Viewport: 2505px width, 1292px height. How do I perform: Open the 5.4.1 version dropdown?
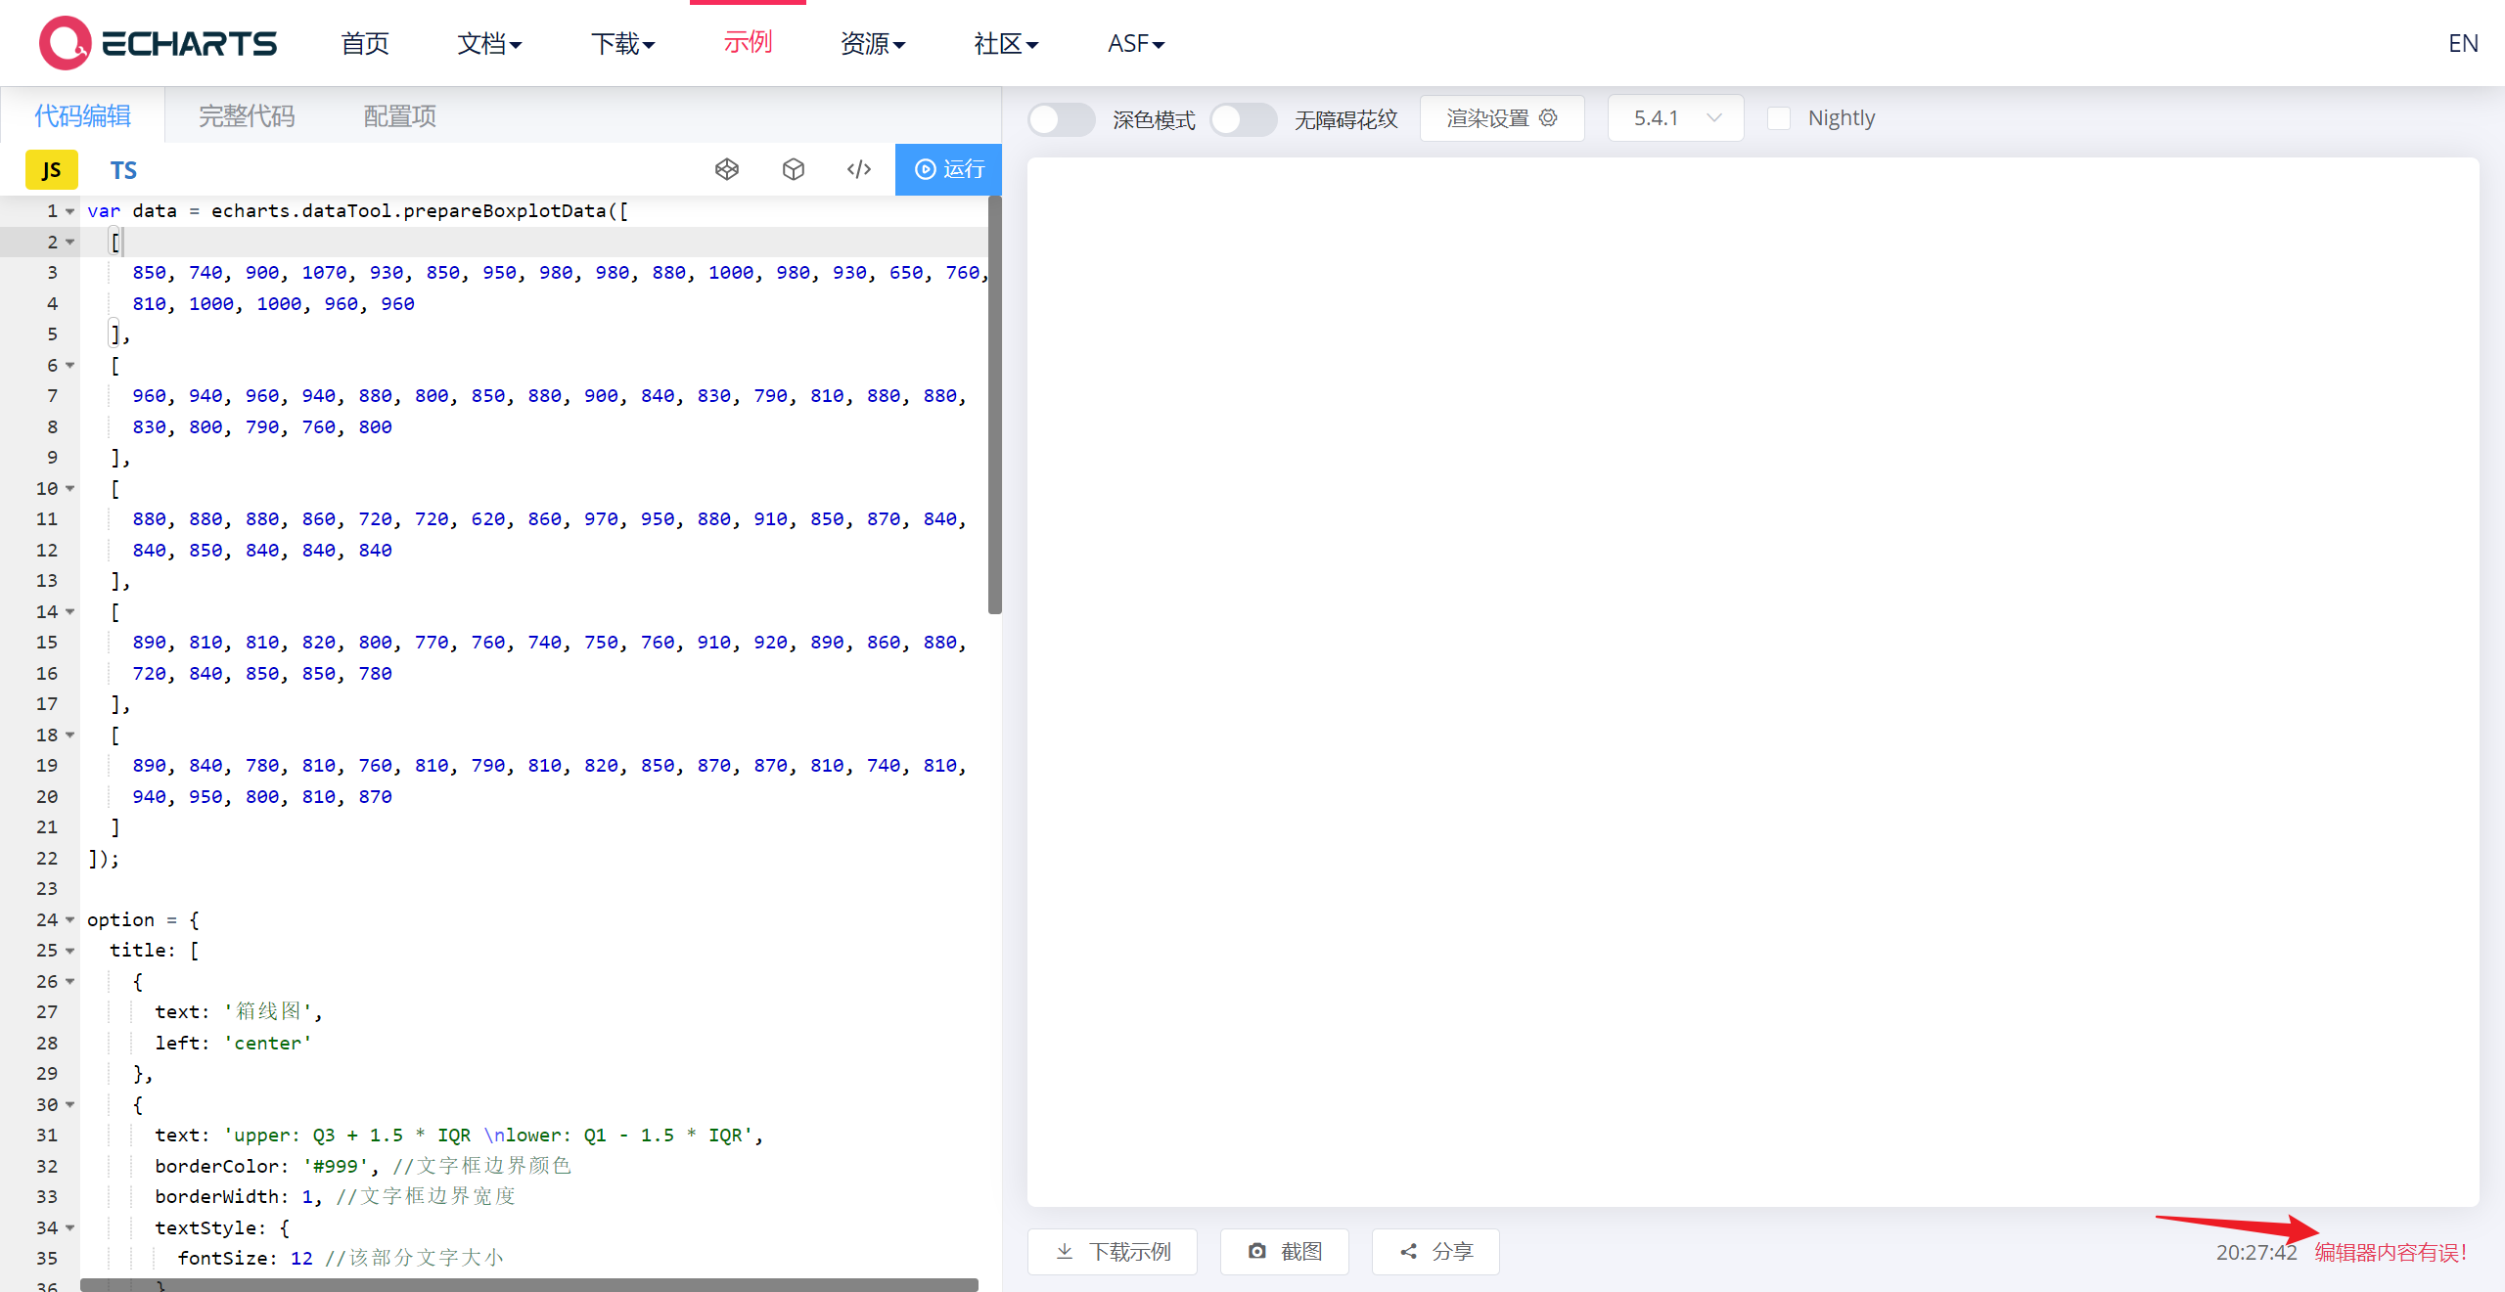tap(1674, 117)
